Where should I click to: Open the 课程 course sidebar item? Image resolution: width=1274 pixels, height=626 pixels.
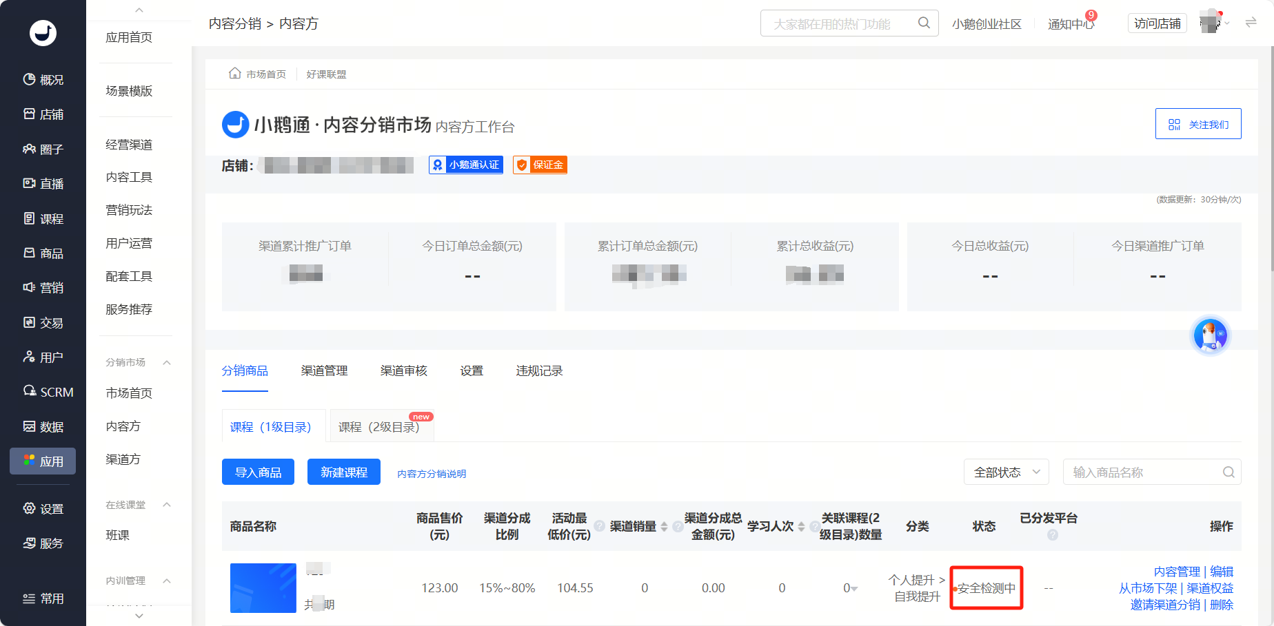click(x=43, y=218)
